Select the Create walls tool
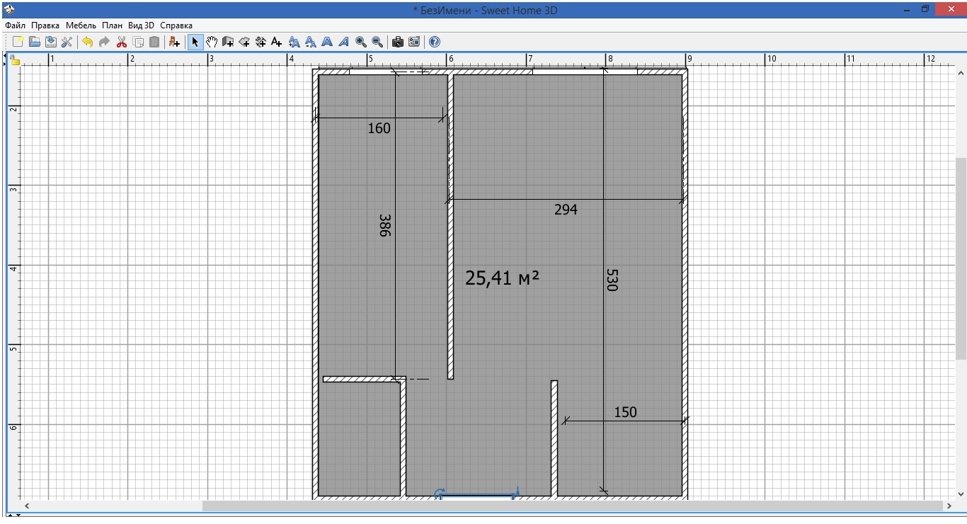The height and width of the screenshot is (524, 967). point(228,42)
